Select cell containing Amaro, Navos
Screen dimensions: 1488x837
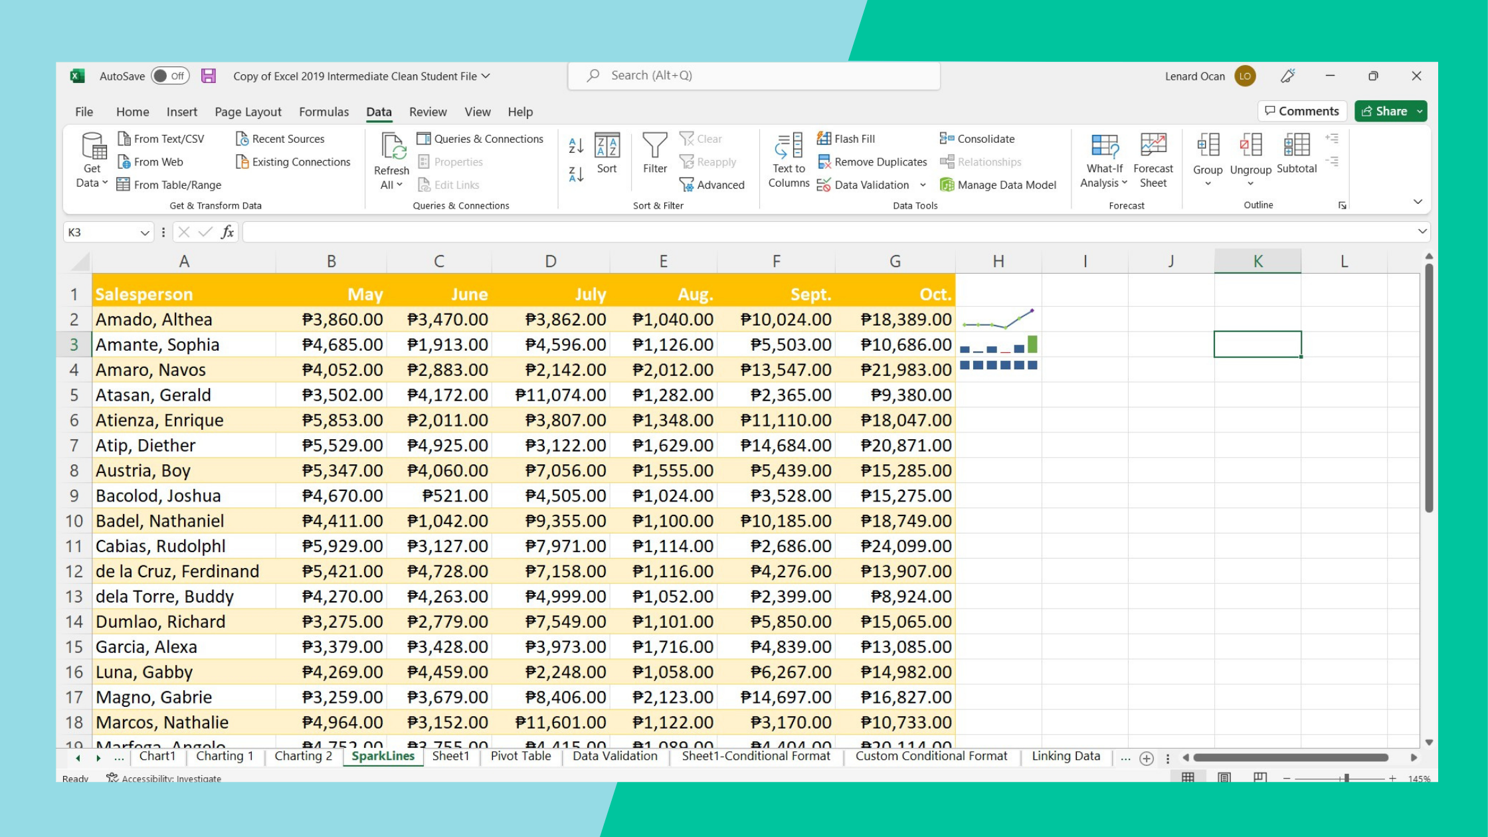point(183,370)
